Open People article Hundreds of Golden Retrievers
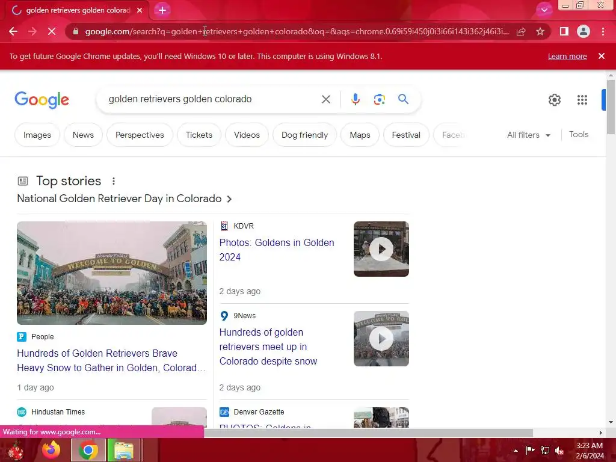Screen dimensions: 616x462 click(111, 360)
